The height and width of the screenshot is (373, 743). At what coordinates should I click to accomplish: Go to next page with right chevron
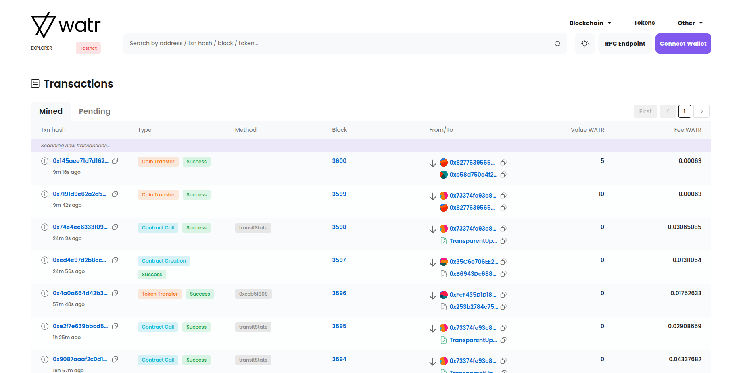701,111
